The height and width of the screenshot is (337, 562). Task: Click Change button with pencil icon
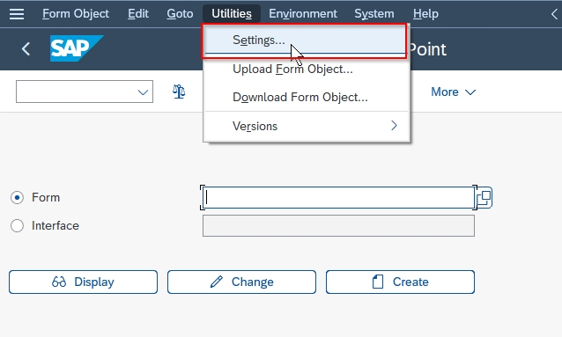pos(241,282)
